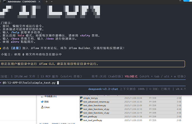Click the /docs command text

click(x=15, y=39)
